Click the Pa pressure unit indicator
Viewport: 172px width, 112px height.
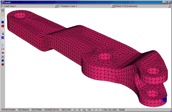pyautogui.click(x=89, y=110)
